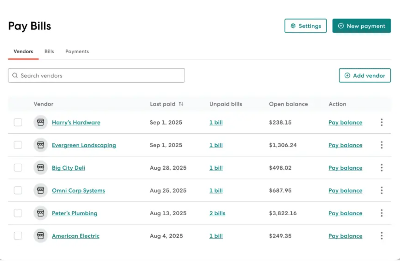The height and width of the screenshot is (267, 400).
Task: Click the storefront icon beside Peter's Plumbing
Action: click(x=40, y=213)
